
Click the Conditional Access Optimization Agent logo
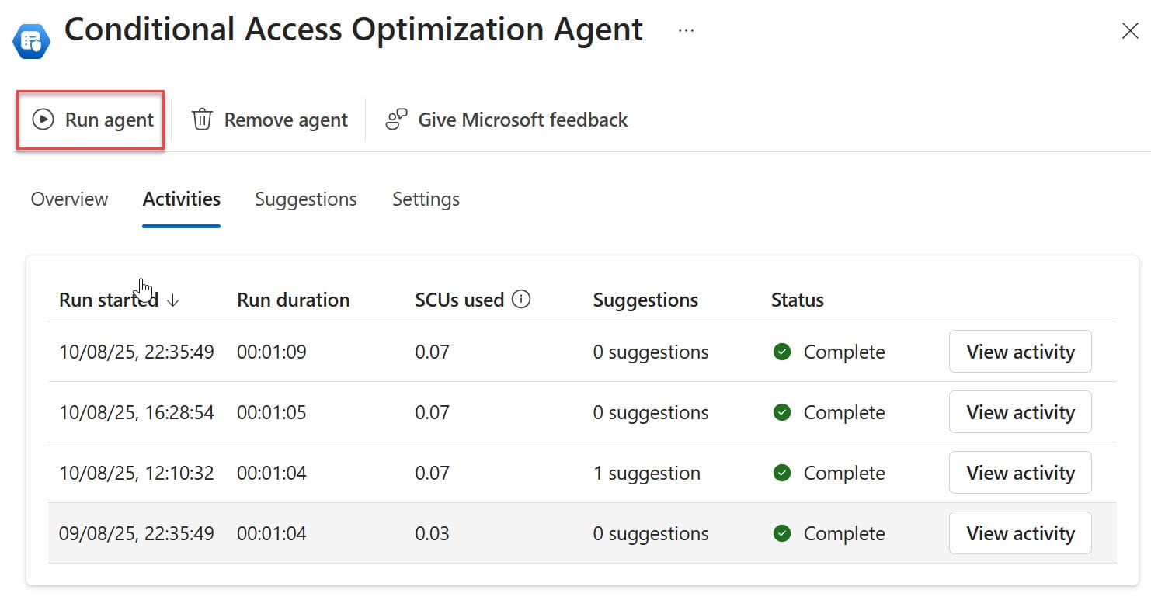pos(32,41)
